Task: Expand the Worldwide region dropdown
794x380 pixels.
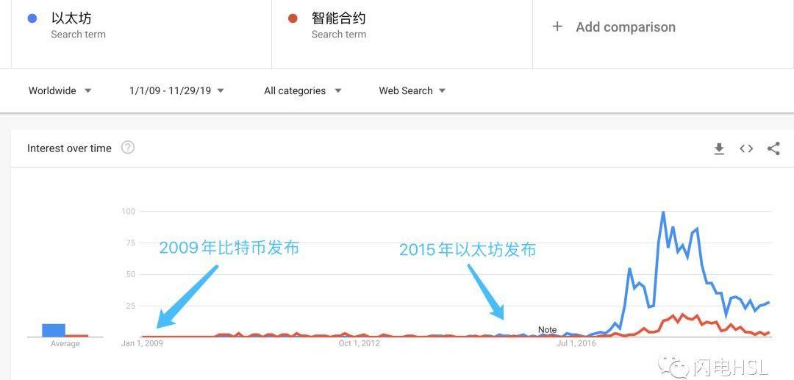Action: [60, 91]
